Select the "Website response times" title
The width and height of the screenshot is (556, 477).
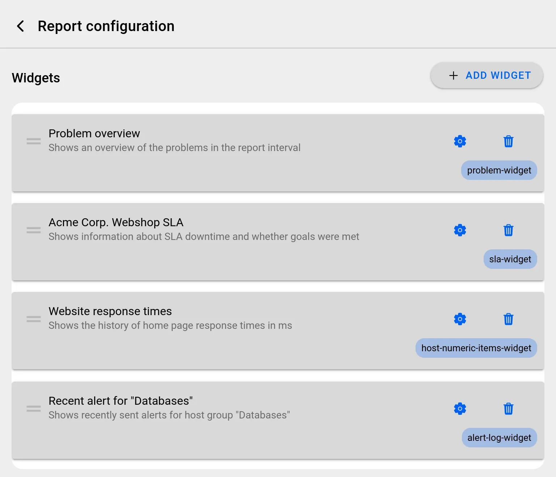(x=110, y=311)
